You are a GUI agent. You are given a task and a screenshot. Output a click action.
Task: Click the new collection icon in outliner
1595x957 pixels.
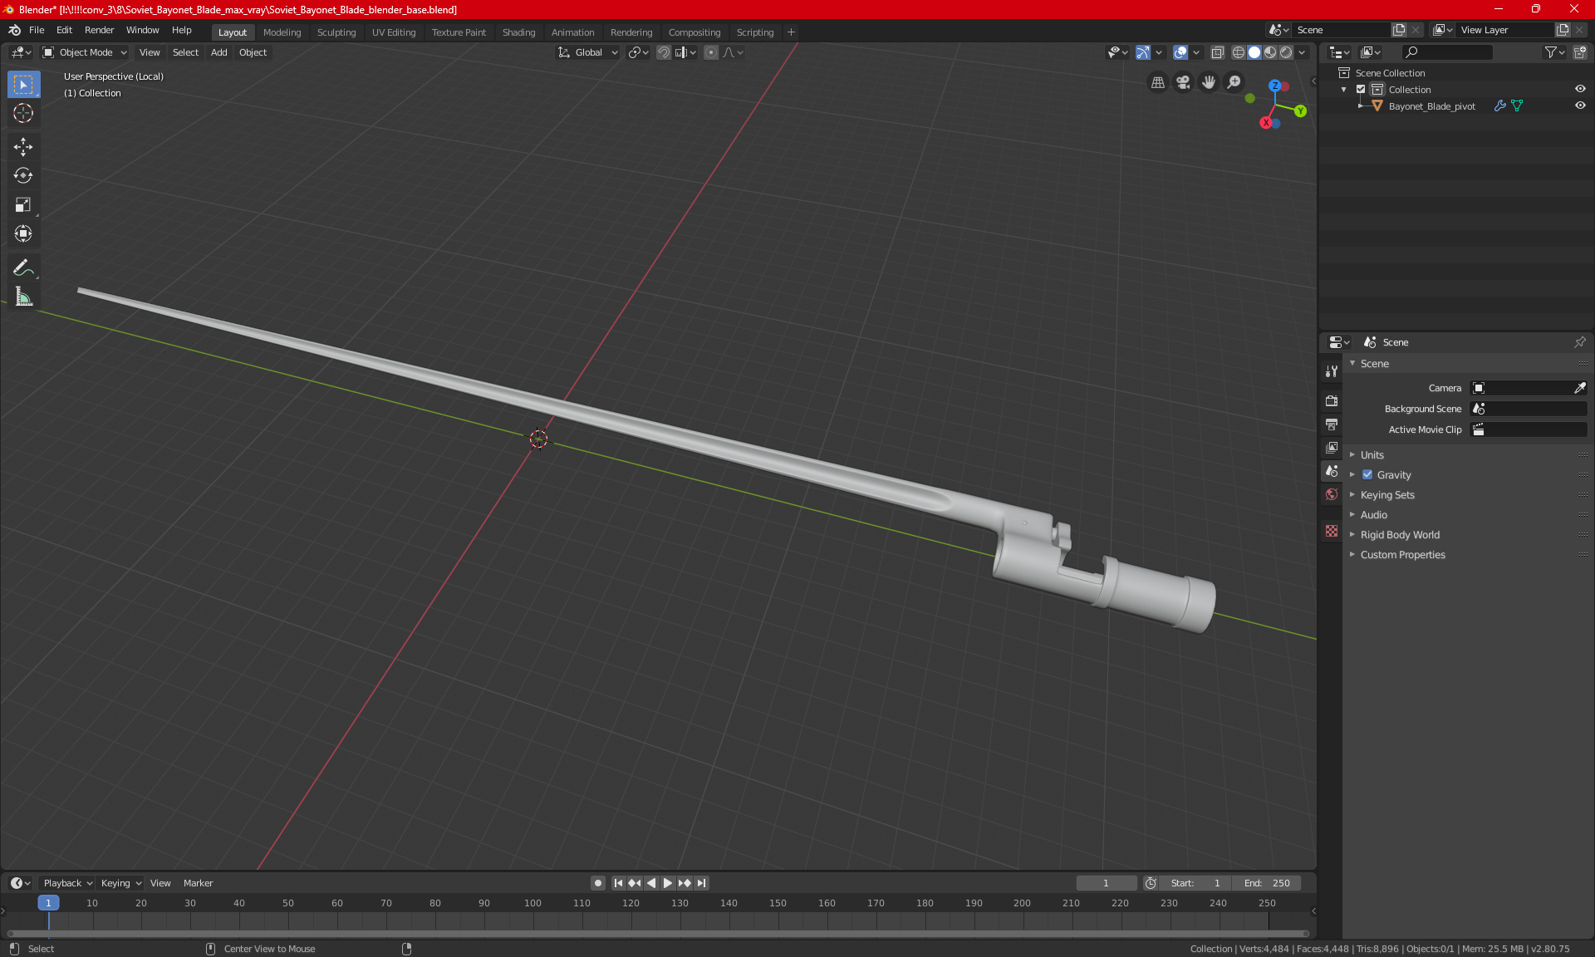1580,52
